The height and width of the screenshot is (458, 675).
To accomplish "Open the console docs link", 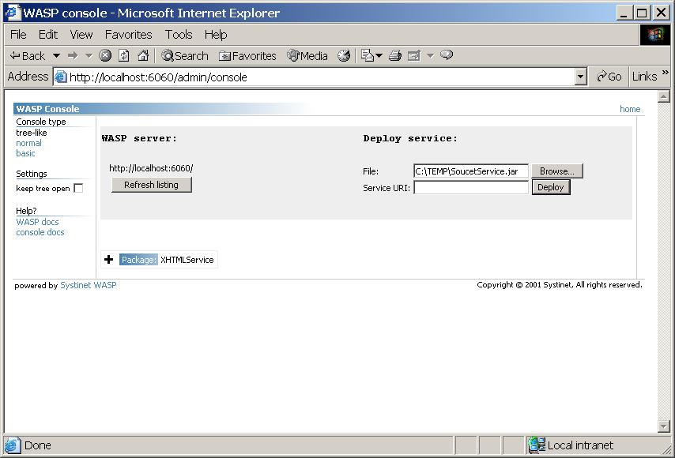I will [40, 232].
